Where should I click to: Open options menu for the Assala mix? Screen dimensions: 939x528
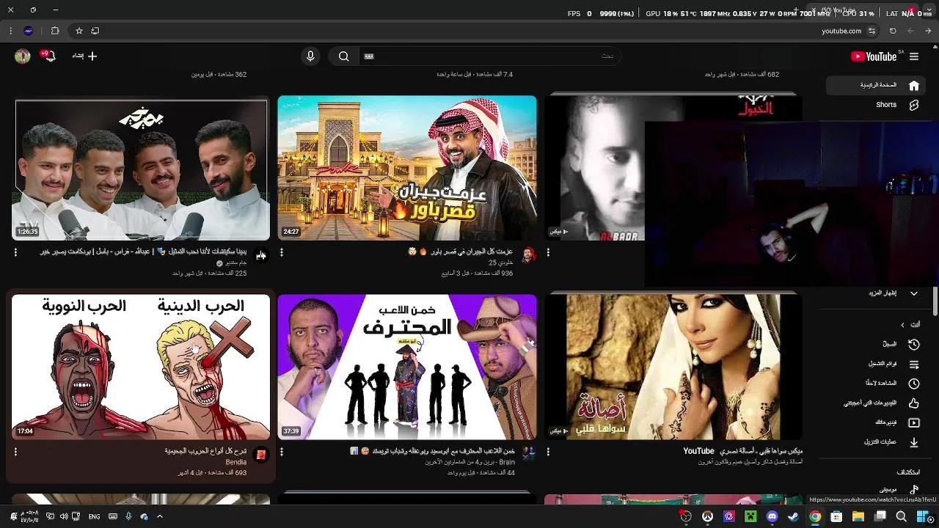(548, 452)
